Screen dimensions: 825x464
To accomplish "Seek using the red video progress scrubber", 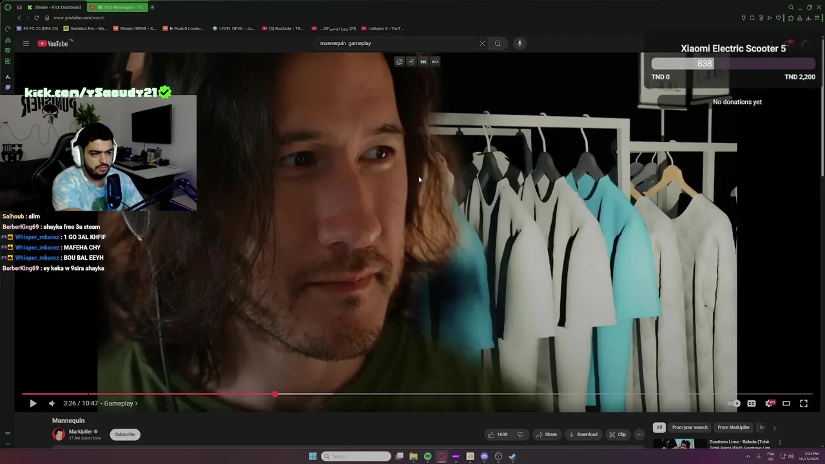I will tap(275, 394).
